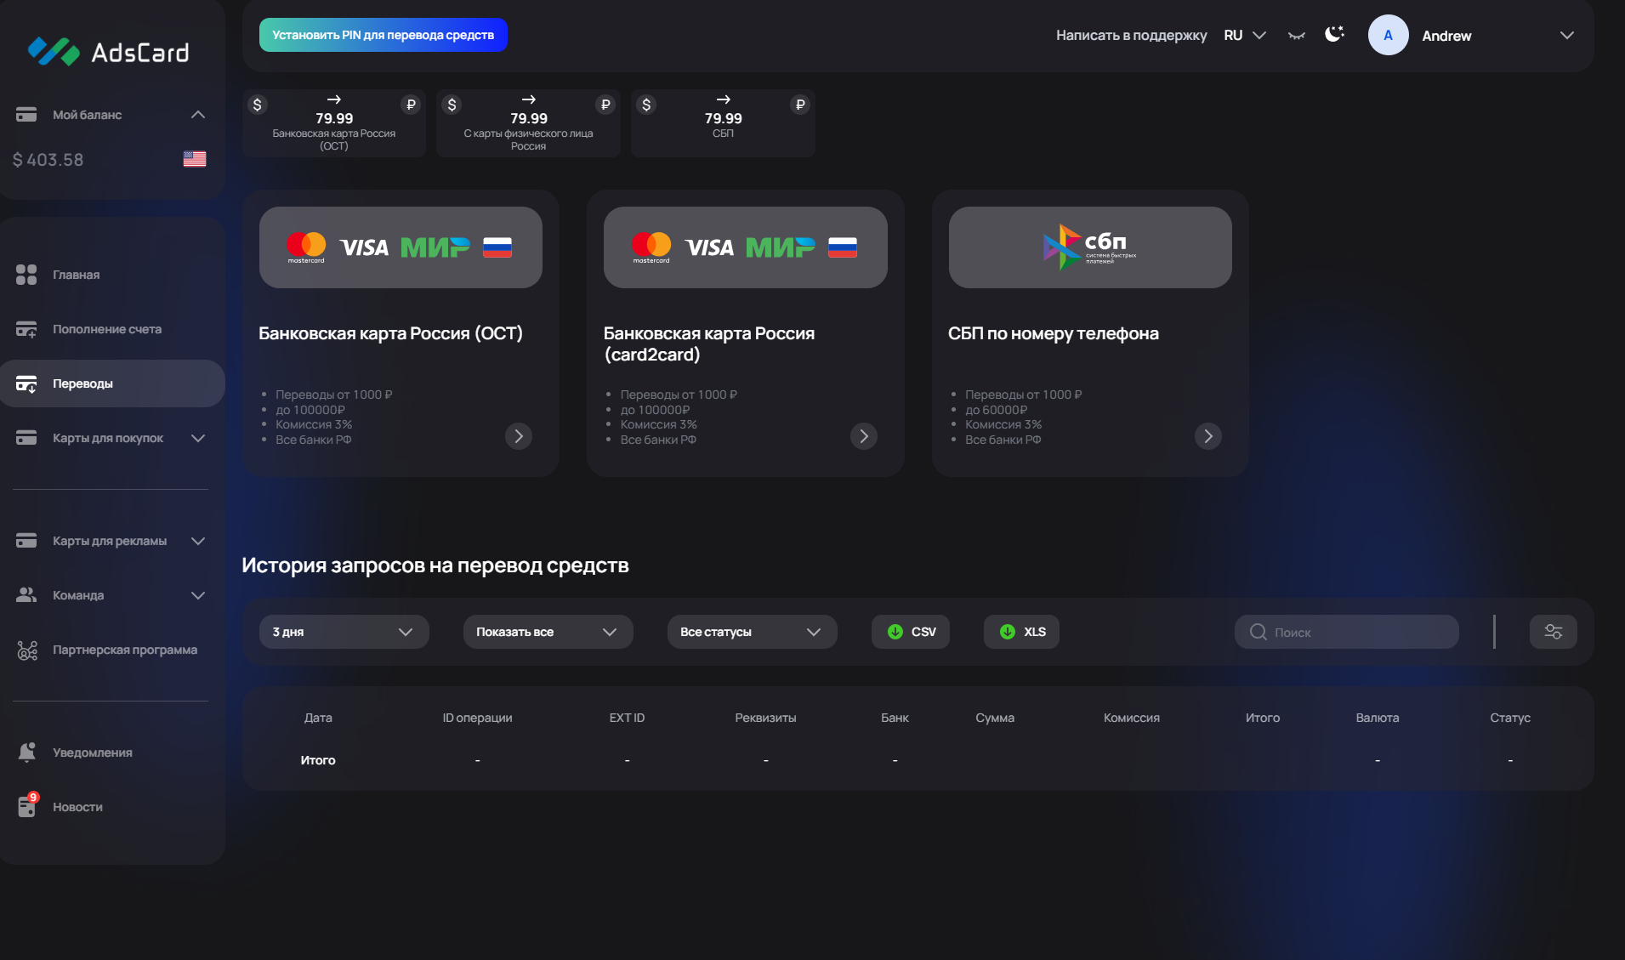1625x960 pixels.
Task: Download history as XLS
Action: click(x=1022, y=632)
